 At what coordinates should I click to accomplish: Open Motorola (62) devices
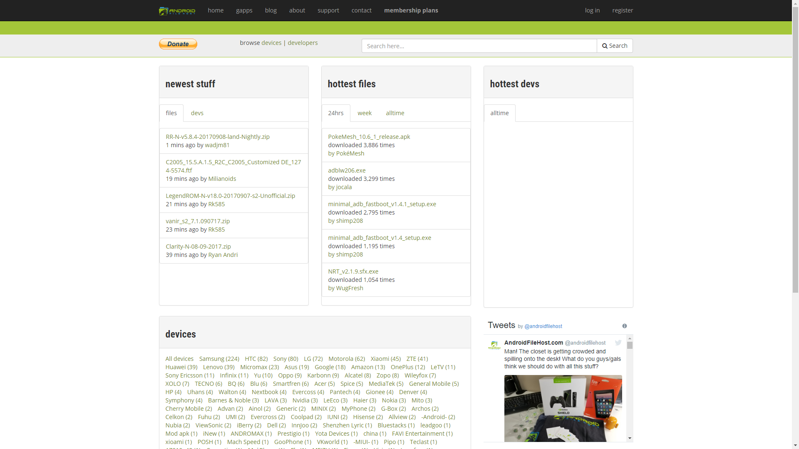347,359
